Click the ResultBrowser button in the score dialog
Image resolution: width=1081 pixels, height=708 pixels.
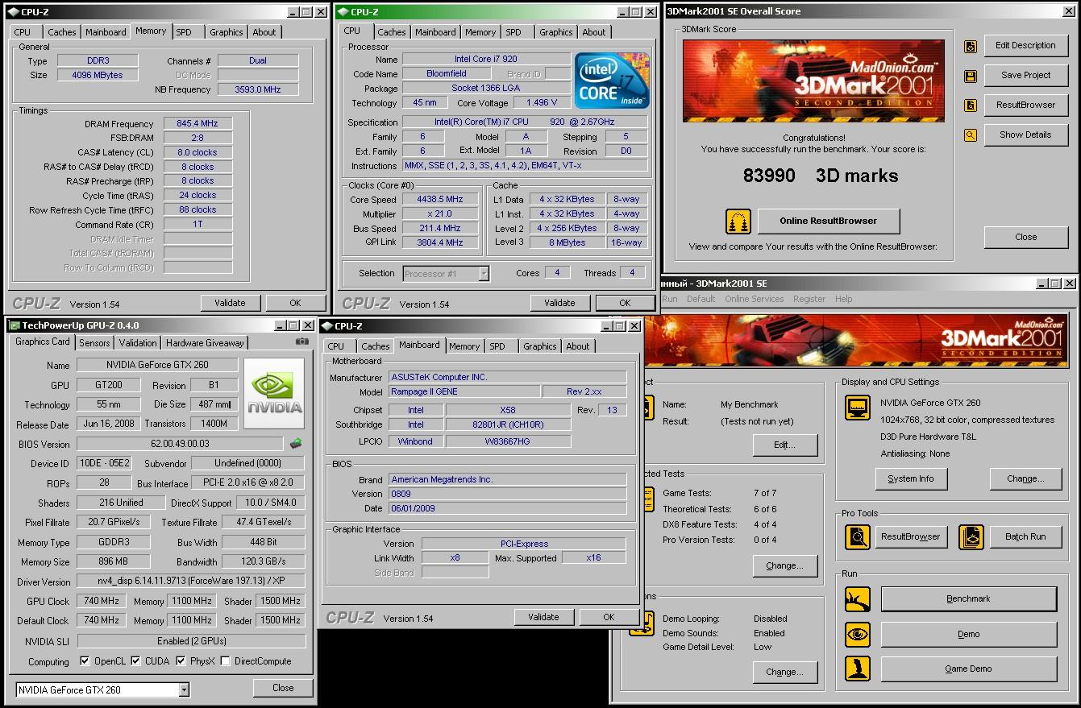pyautogui.click(x=1025, y=105)
